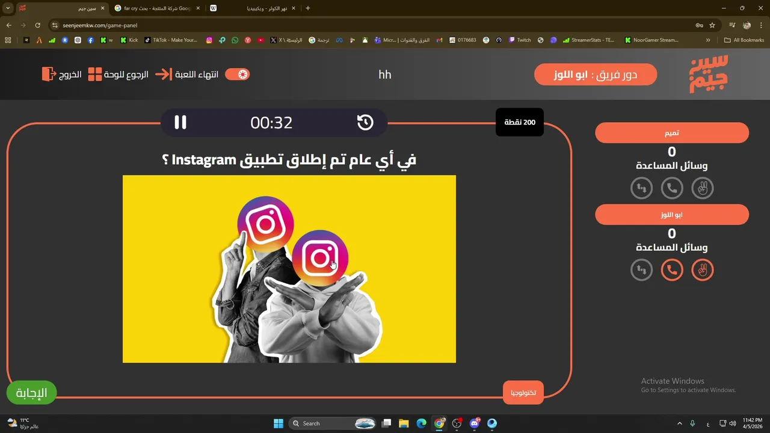Open the 11:42 PM clock and calendar
Image resolution: width=770 pixels, height=433 pixels.
752,423
